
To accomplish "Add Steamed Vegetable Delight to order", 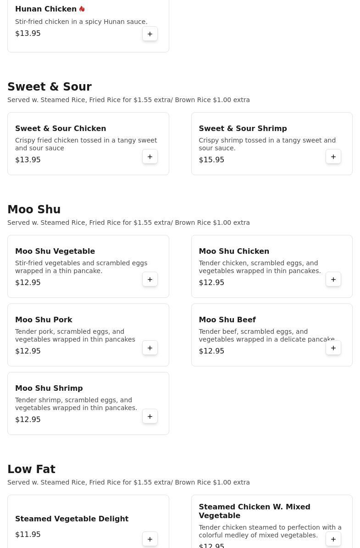I will click(150, 539).
